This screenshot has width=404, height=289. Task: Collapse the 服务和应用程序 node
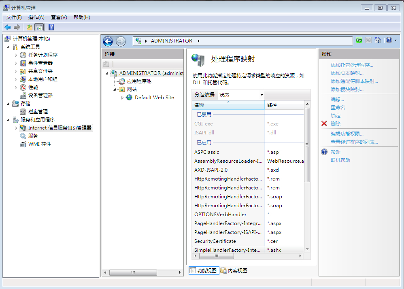[8, 120]
